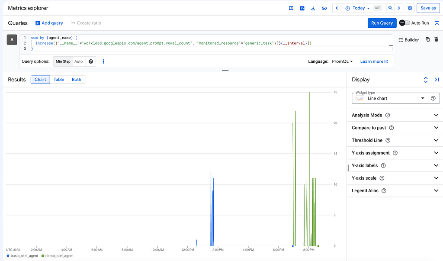Toggle basic_otel_agent legend series
The image size is (443, 261).
22,256
